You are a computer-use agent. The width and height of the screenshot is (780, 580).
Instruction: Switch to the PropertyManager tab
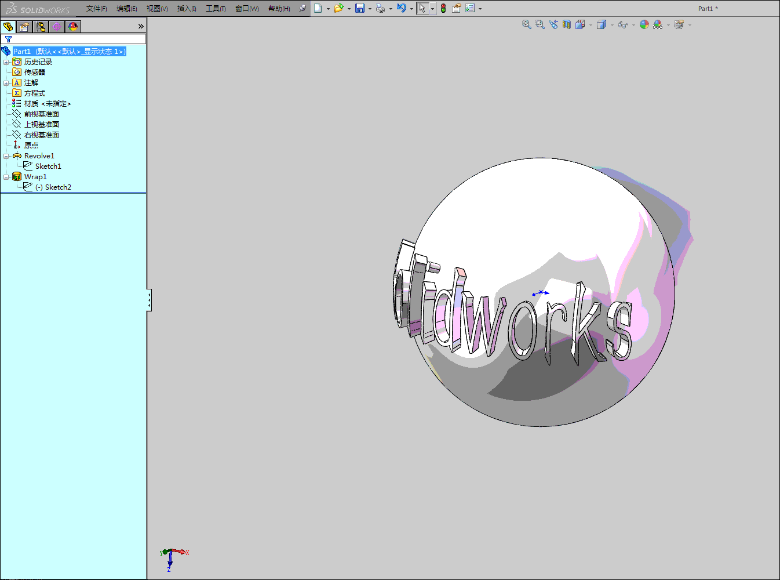[x=24, y=27]
